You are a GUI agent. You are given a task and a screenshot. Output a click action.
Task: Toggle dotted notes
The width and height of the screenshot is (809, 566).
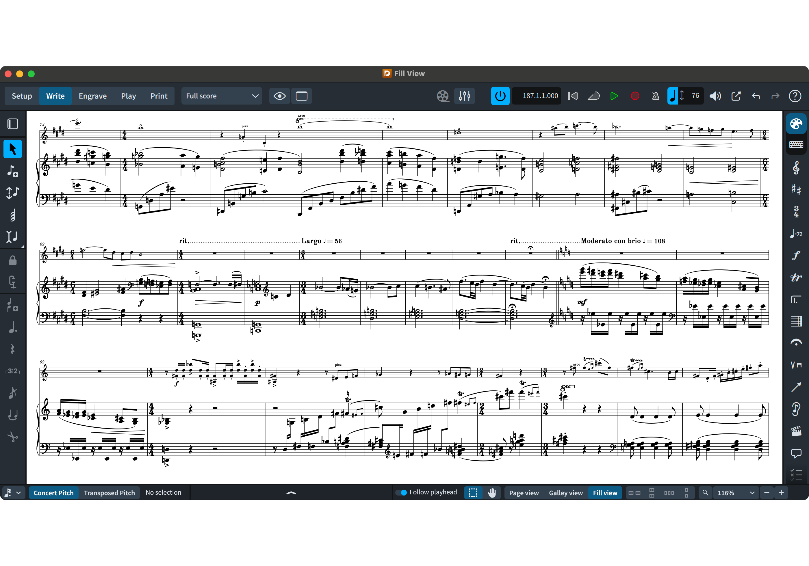click(x=13, y=327)
